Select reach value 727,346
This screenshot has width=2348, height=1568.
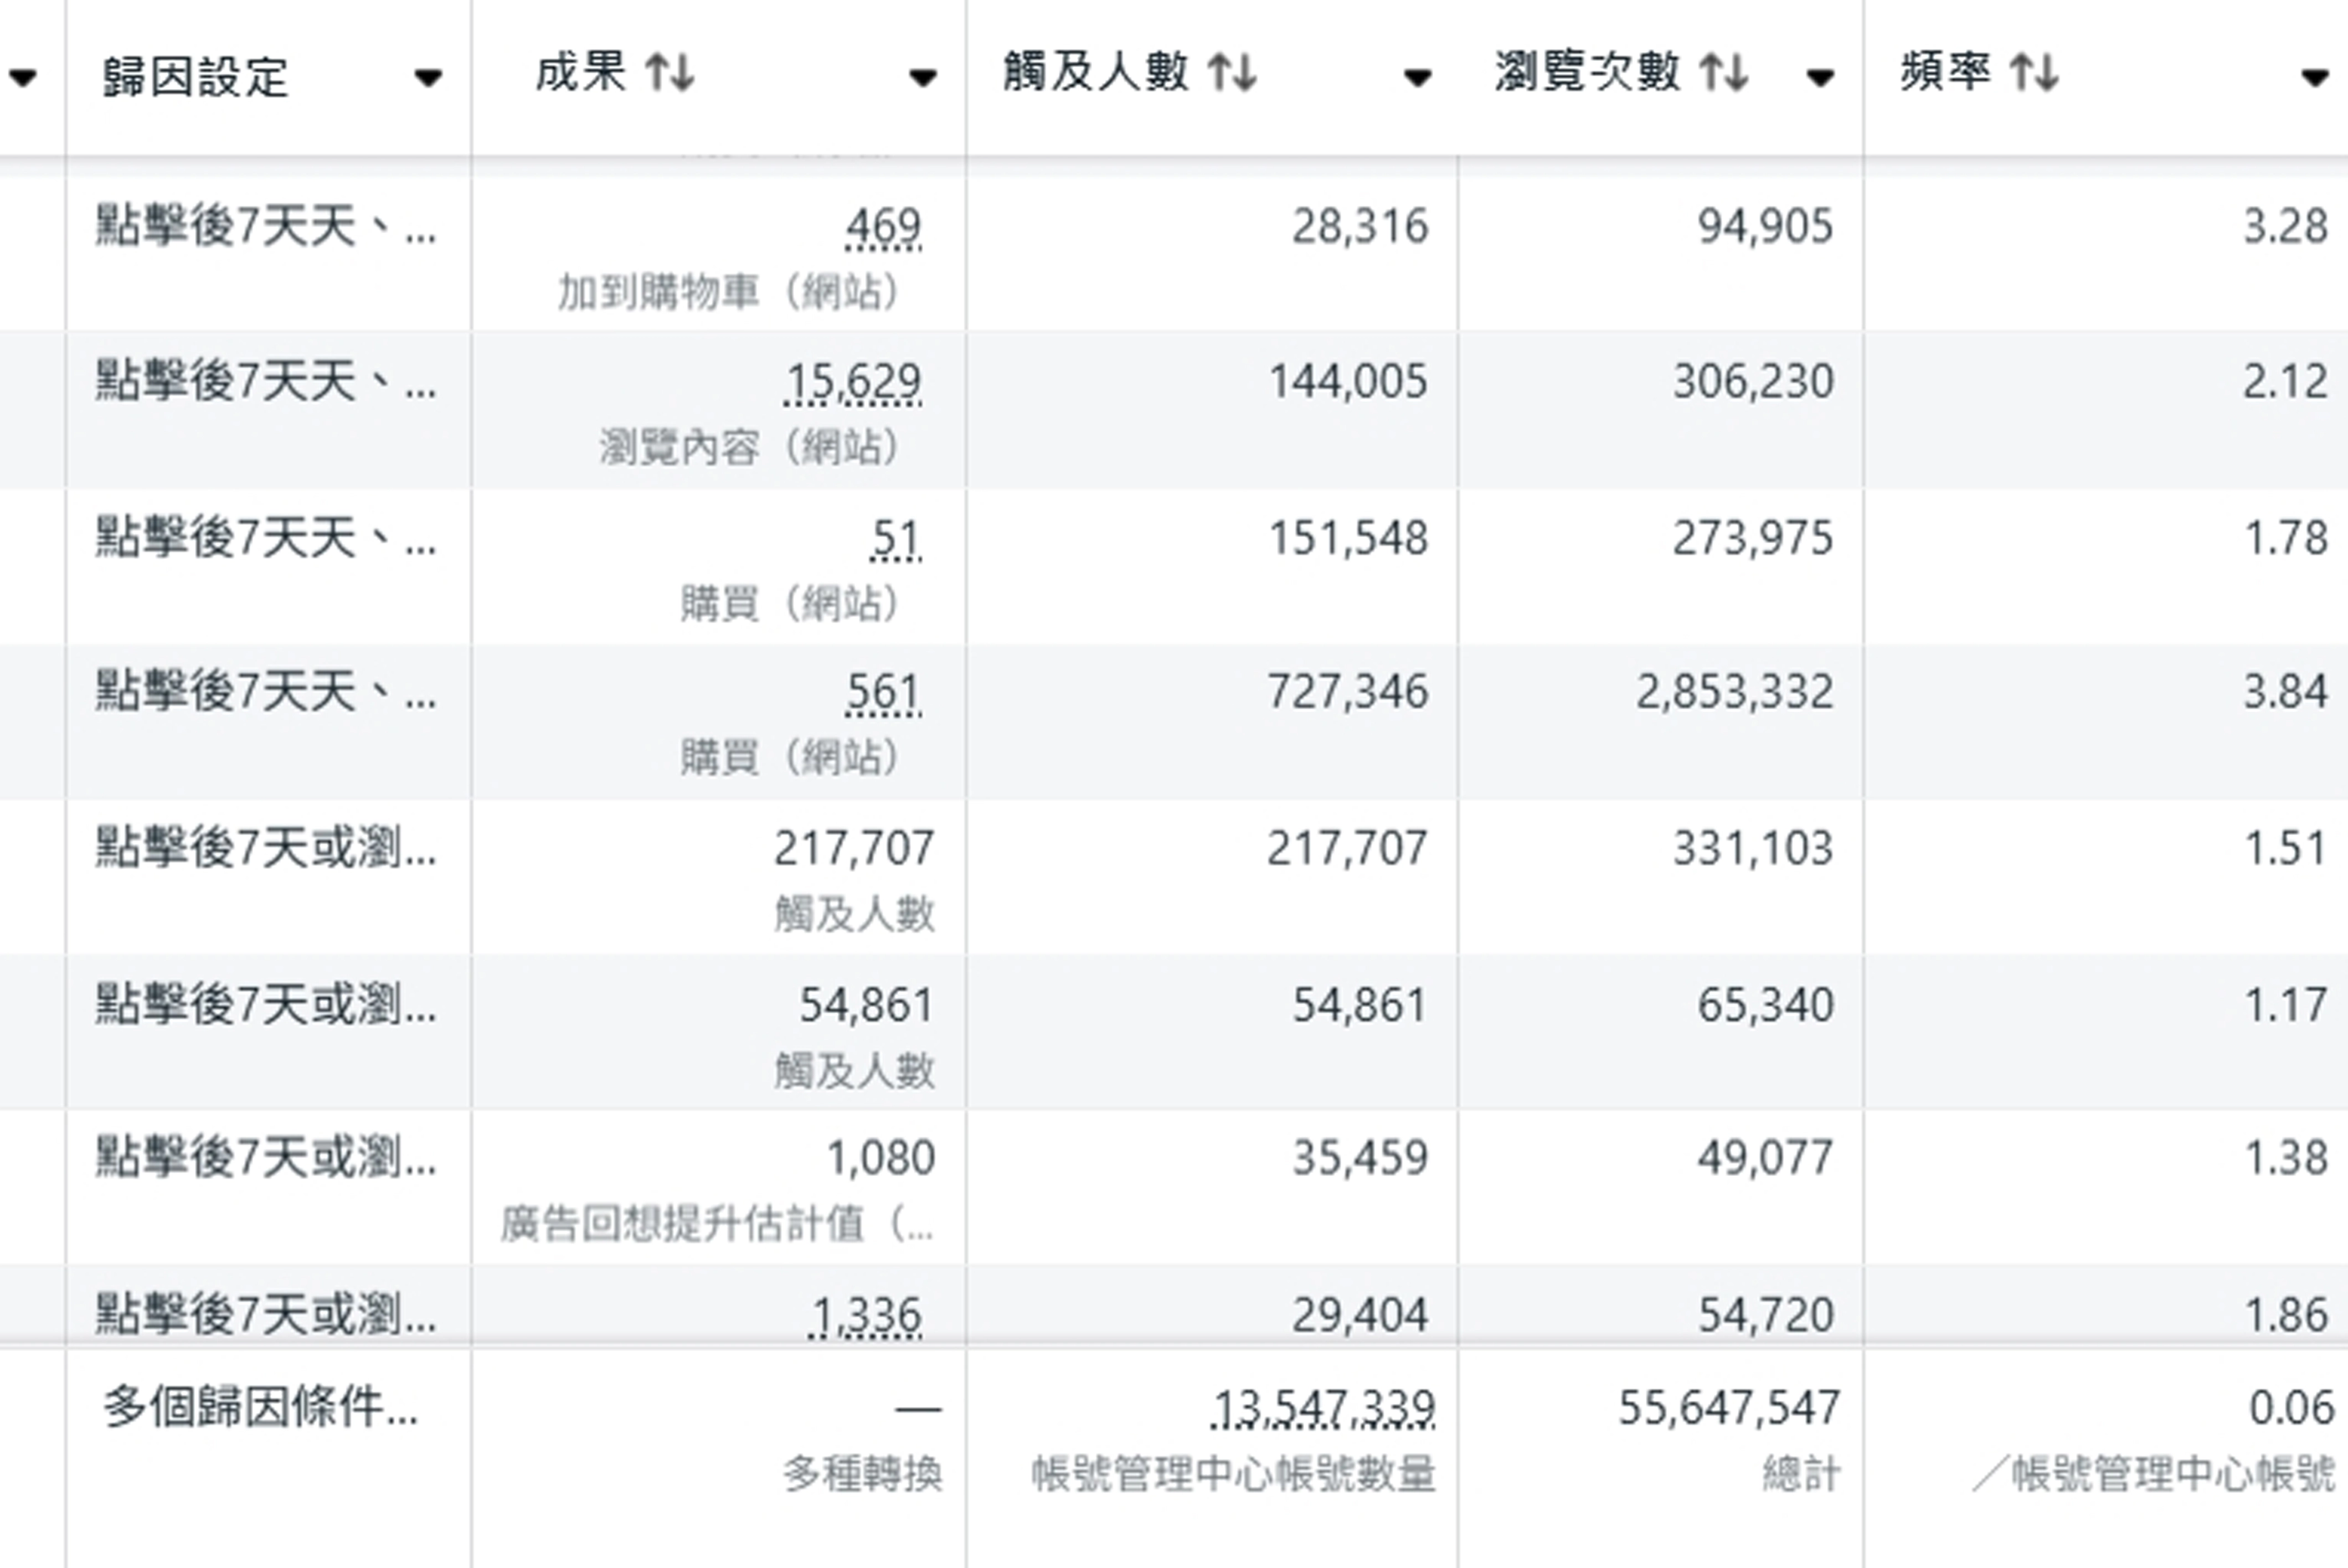tap(1348, 693)
